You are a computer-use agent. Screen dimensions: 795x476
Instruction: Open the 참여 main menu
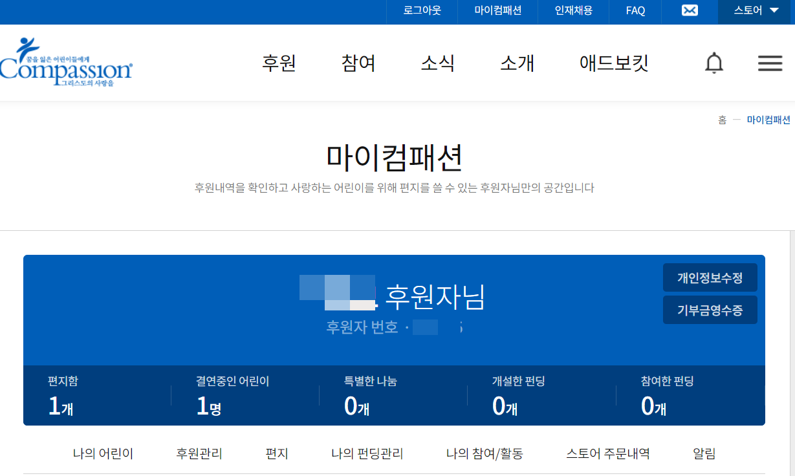point(358,63)
